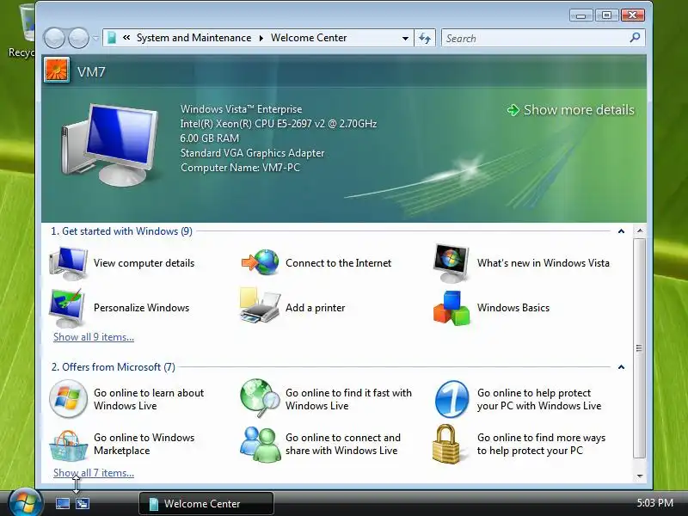This screenshot has width=688, height=516.
Task: Click Windows Basics label
Action: pyautogui.click(x=513, y=308)
